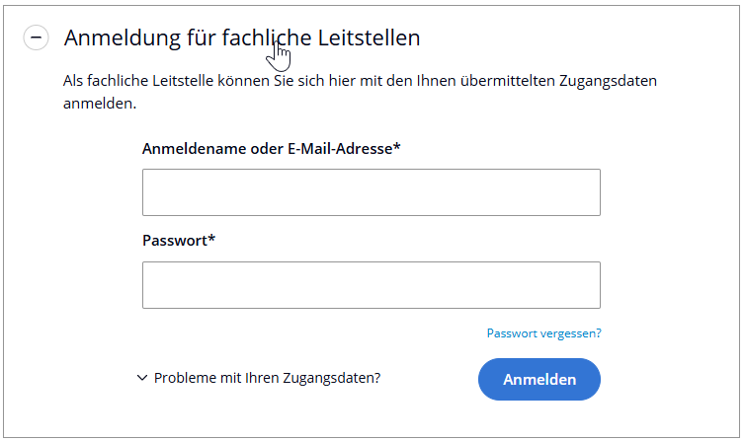
Task: Click the Anmeldename oder E-Mail-Adresse* label
Action: [271, 148]
